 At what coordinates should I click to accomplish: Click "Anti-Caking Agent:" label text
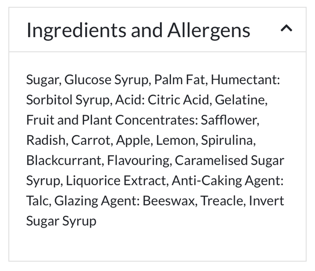[227, 181]
